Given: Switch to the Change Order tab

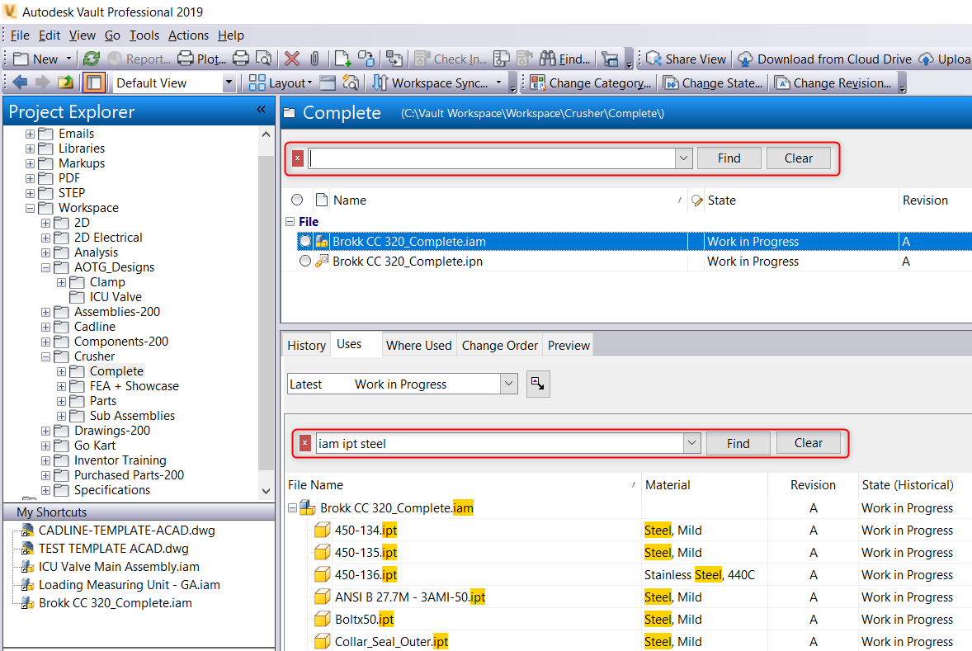Looking at the screenshot, I should [500, 346].
